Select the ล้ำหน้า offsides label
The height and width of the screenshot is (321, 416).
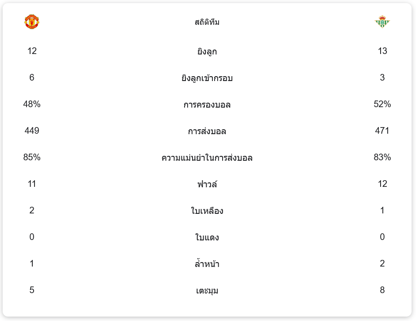(207, 263)
